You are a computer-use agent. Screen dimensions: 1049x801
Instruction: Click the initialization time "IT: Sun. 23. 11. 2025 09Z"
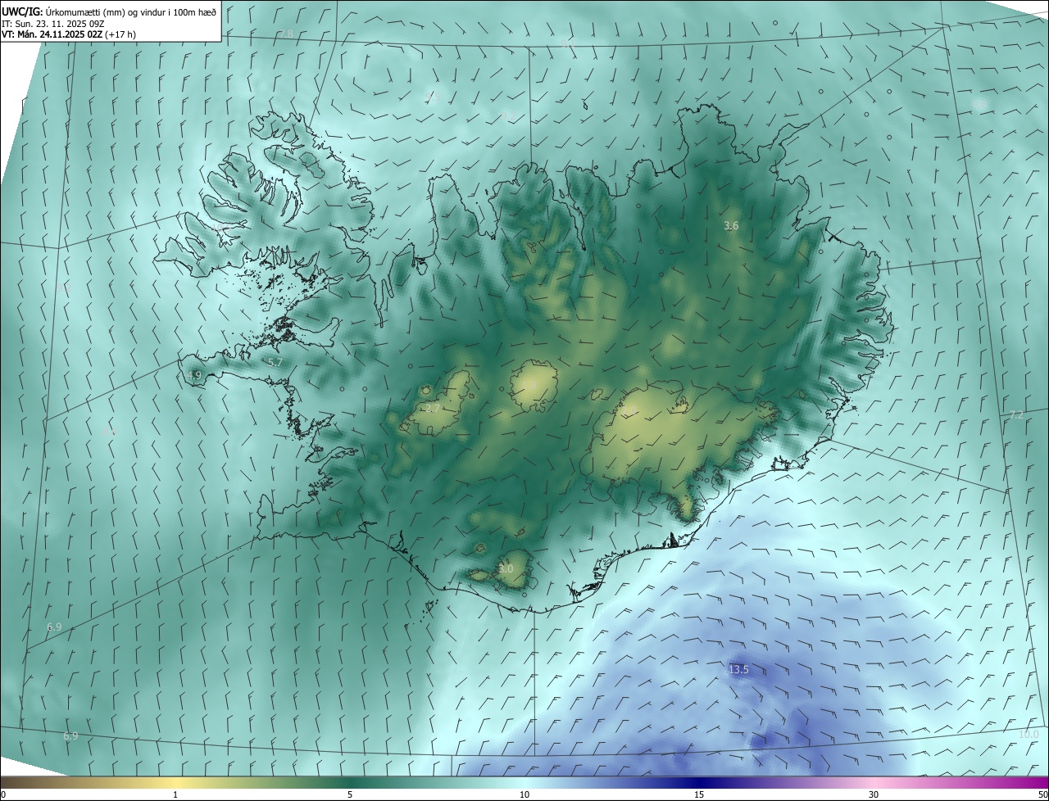point(52,24)
